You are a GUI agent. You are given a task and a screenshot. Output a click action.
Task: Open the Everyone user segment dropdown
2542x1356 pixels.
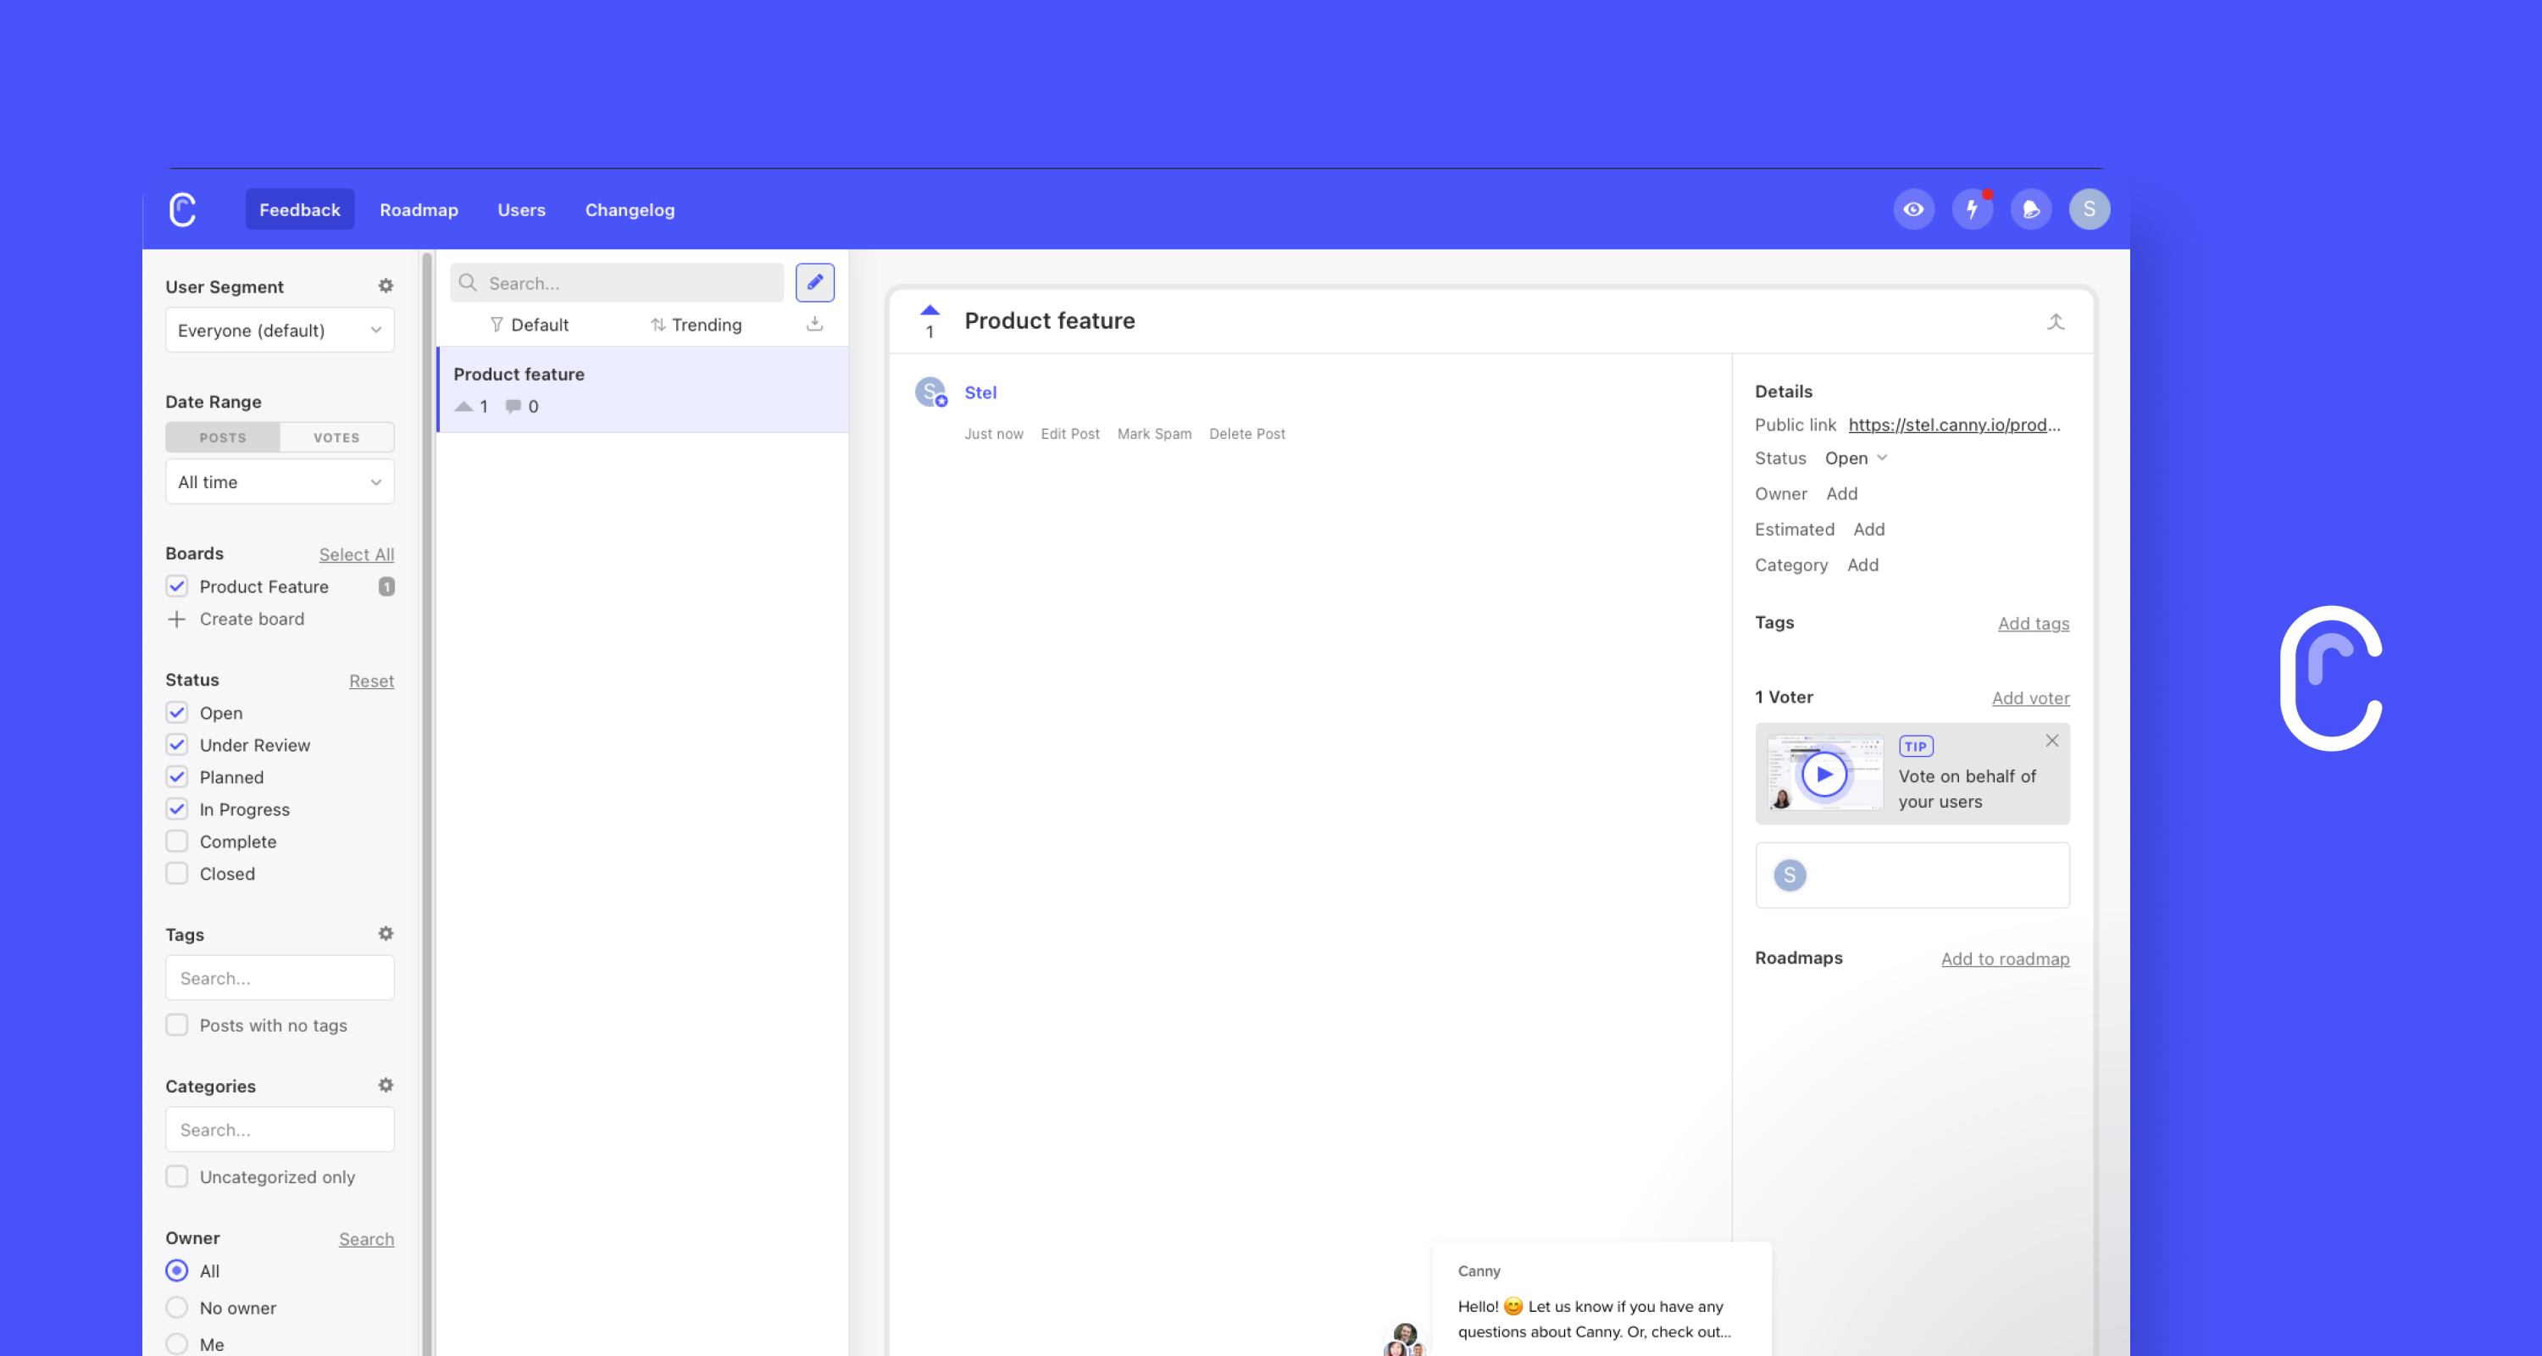tap(280, 330)
